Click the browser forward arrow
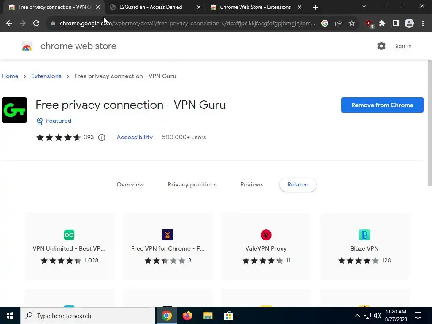 23,24
